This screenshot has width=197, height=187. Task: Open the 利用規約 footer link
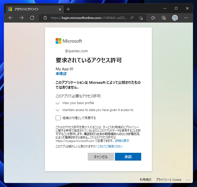pyautogui.click(x=145, y=179)
